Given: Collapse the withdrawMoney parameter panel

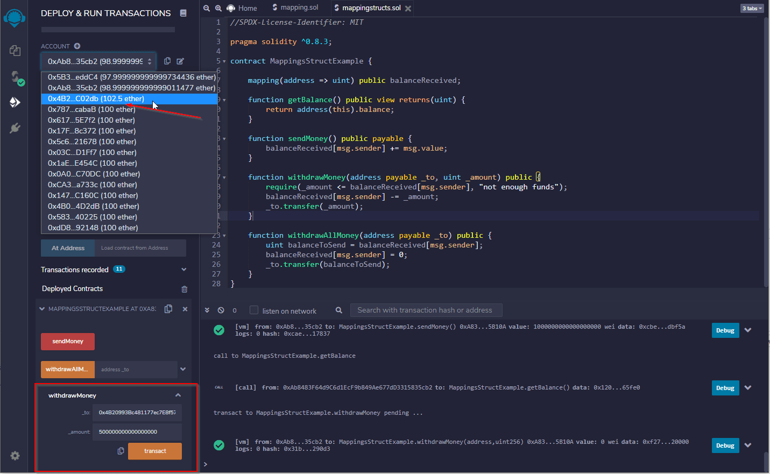Looking at the screenshot, I should click(x=178, y=395).
